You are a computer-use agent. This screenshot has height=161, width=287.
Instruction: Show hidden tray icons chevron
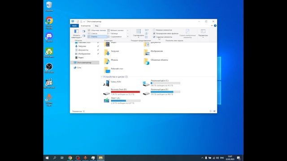click(x=202, y=158)
